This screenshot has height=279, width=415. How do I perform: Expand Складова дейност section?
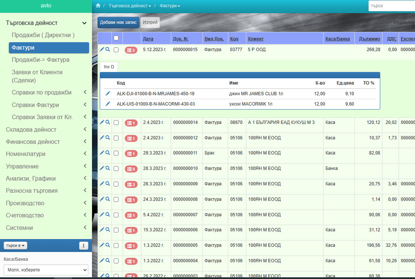[x=46, y=130]
